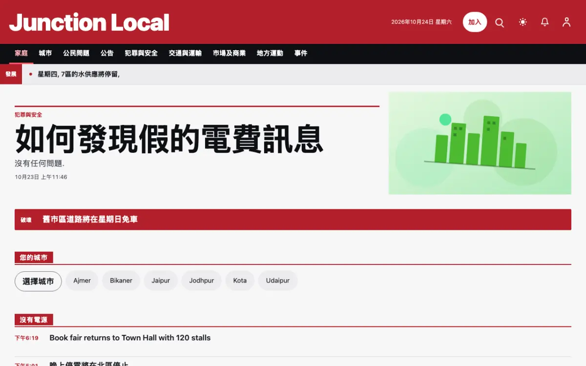
Task: Click the green buildings article thumbnail
Action: 480,143
